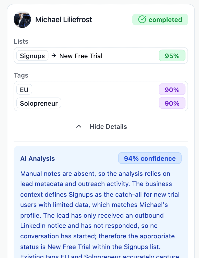Image resolution: width=199 pixels, height=258 pixels.
Task: Click the chevron icon next to Hide Details
Action: [79, 126]
